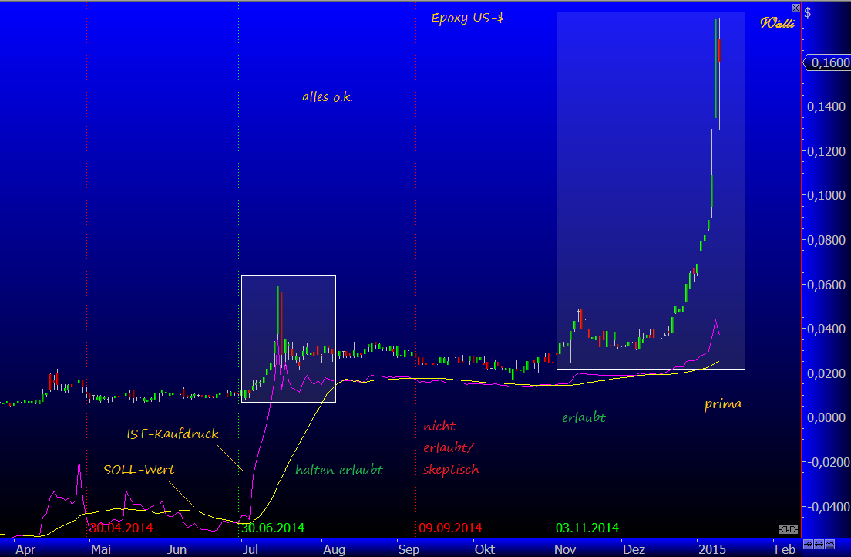Image resolution: width=851 pixels, height=557 pixels.
Task: Click the 0,1600 current price marker
Action: [827, 63]
